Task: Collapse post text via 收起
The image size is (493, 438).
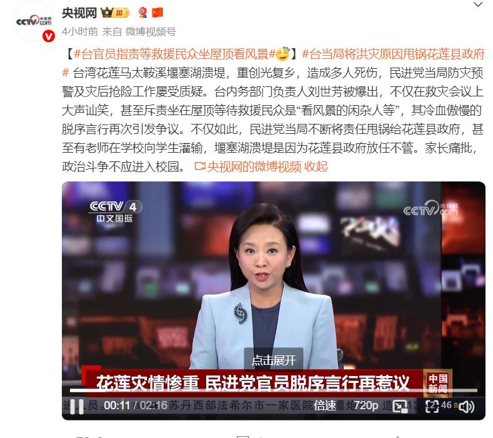Action: click(316, 166)
